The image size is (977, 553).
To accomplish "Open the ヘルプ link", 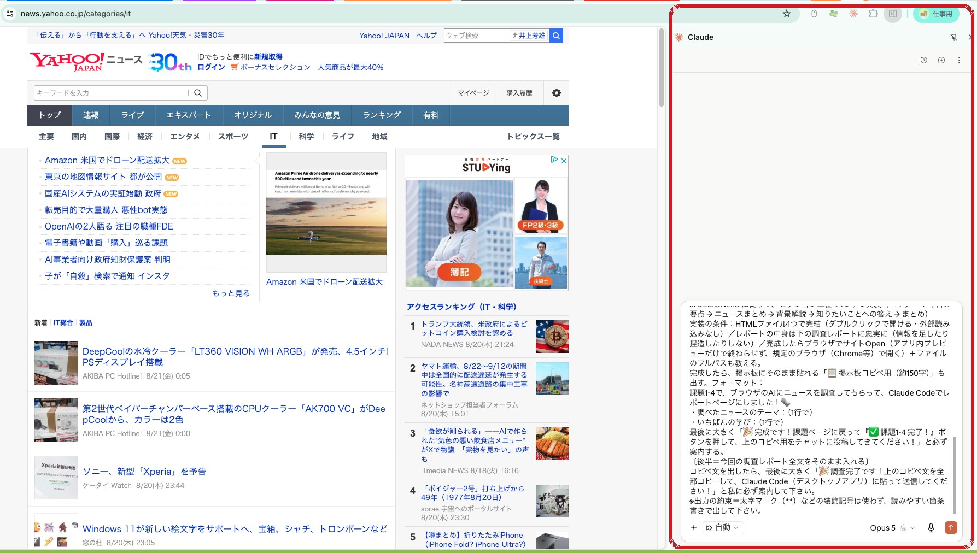I will pyautogui.click(x=426, y=36).
